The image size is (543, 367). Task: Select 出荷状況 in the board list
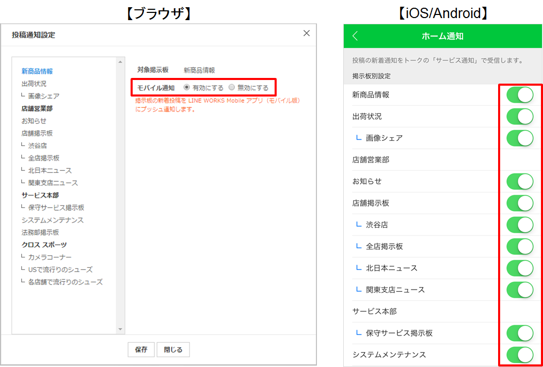coord(34,84)
